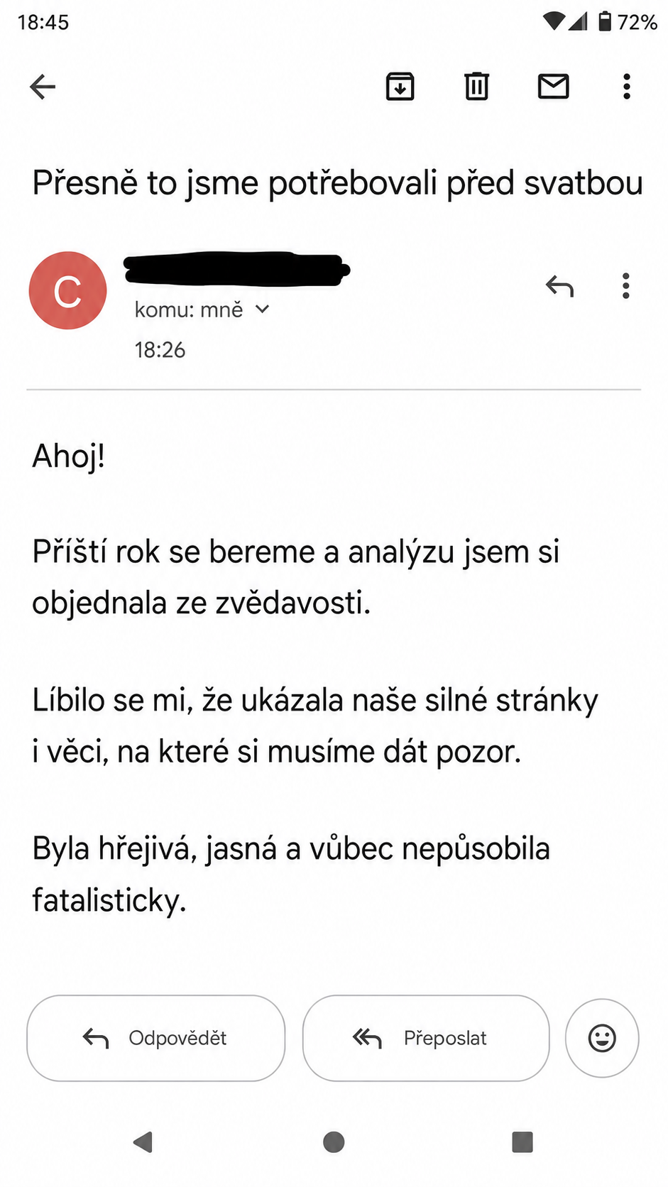The image size is (668, 1187).
Task: Tap the sender avatar with letter C
Action: tap(68, 290)
